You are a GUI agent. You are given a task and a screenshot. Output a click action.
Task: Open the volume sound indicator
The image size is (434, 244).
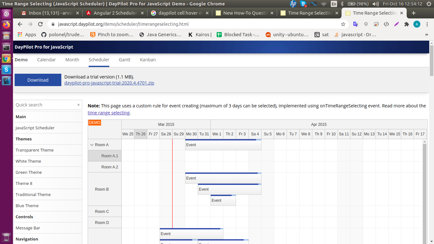375,4
